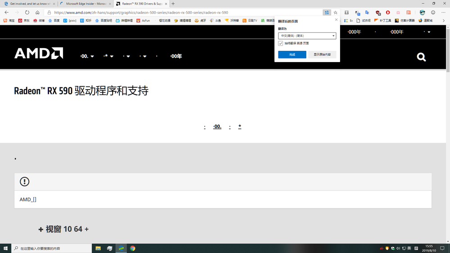
Task: Open the Windows Start menu
Action: (x=5, y=248)
